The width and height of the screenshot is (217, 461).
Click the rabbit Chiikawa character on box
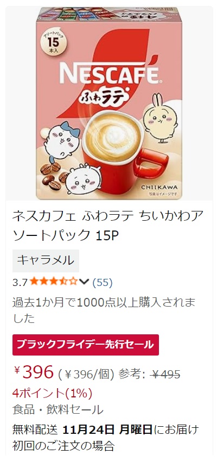[160, 118]
